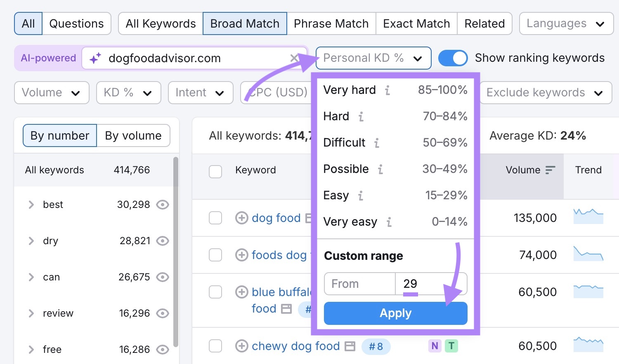The width and height of the screenshot is (619, 364).
Task: Open the Languages dropdown
Action: (x=566, y=23)
